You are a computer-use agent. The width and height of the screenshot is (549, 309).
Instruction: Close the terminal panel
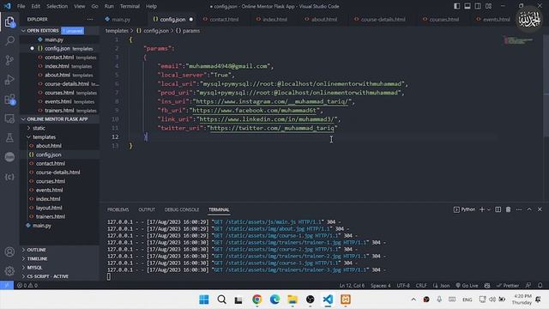pos(540,209)
